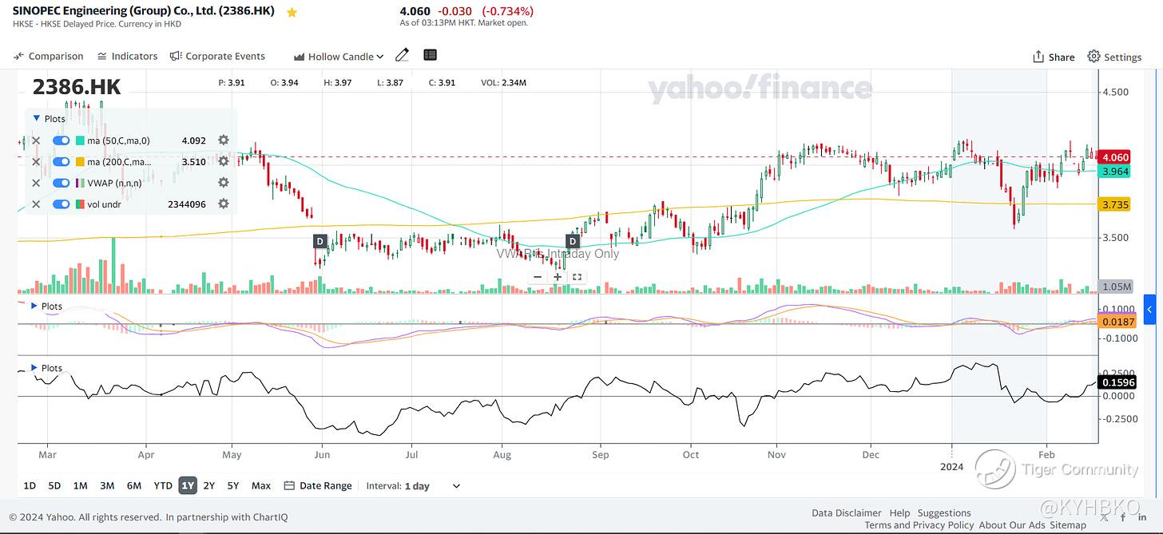Click the dividend D marker near June
Image resolution: width=1163 pixels, height=534 pixels.
click(320, 241)
